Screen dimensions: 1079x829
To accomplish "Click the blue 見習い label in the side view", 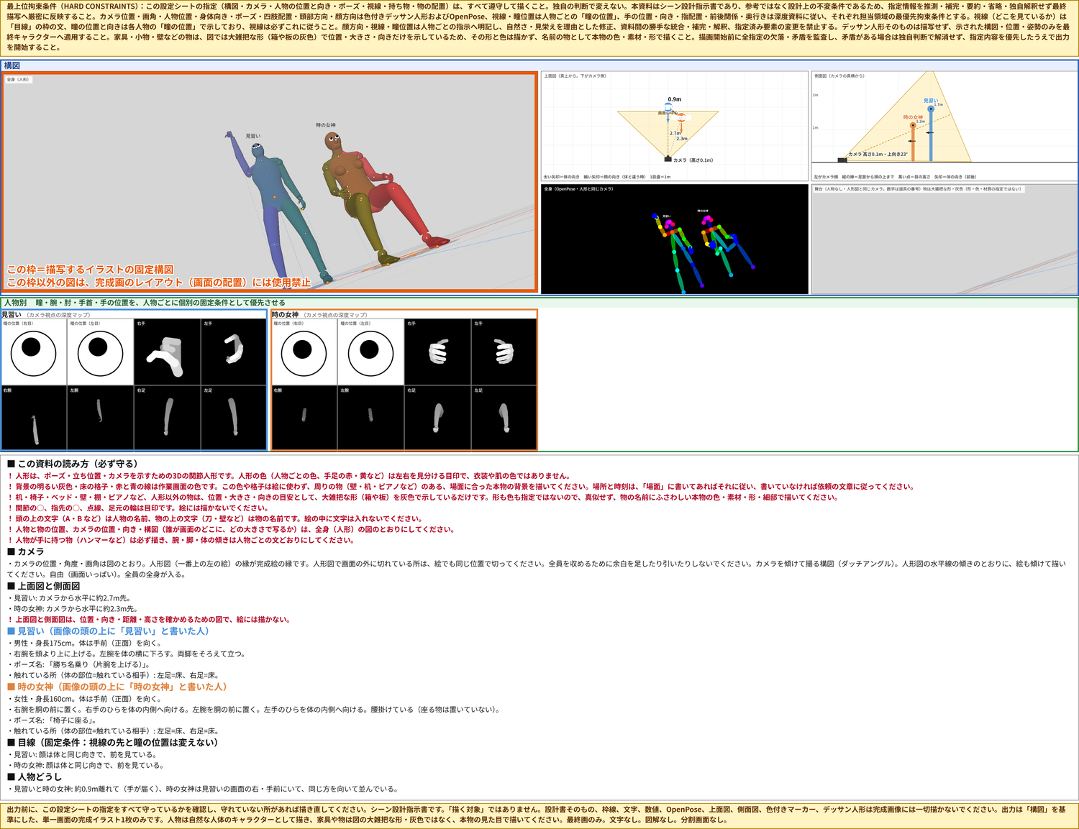I will coord(930,101).
